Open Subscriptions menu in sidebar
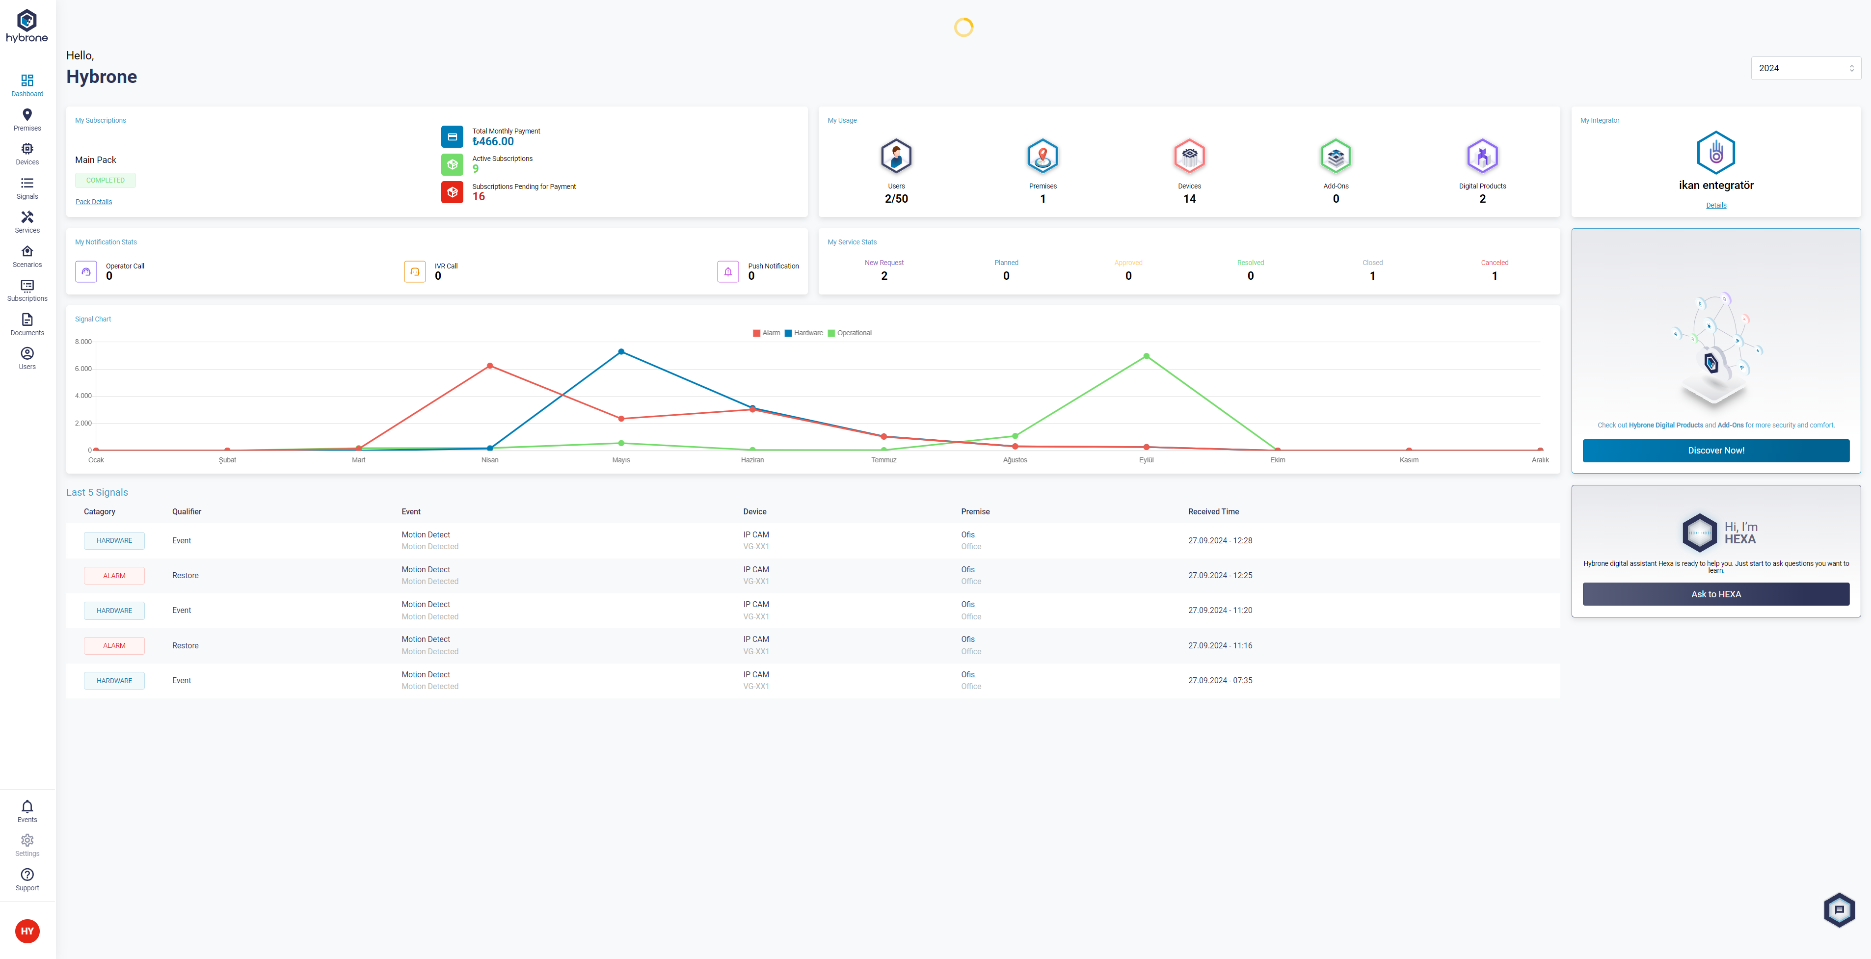 coord(27,290)
